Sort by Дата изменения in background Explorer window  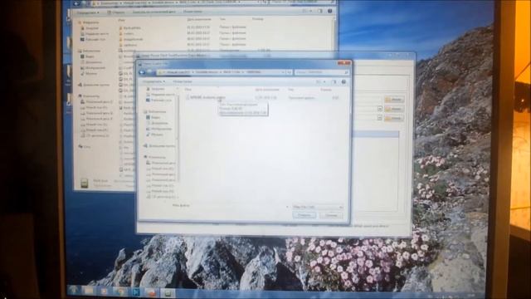click(x=199, y=20)
